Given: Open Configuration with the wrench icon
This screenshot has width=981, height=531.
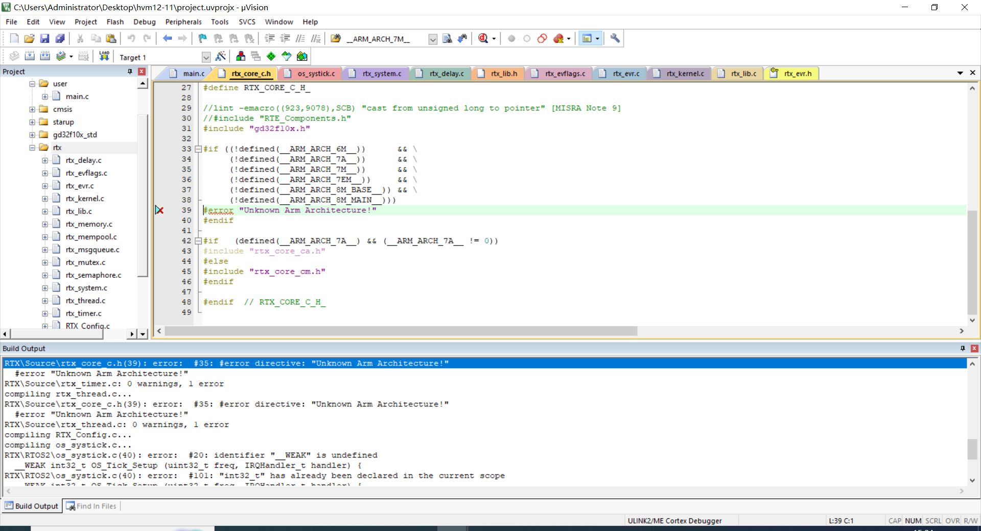Looking at the screenshot, I should tap(615, 38).
